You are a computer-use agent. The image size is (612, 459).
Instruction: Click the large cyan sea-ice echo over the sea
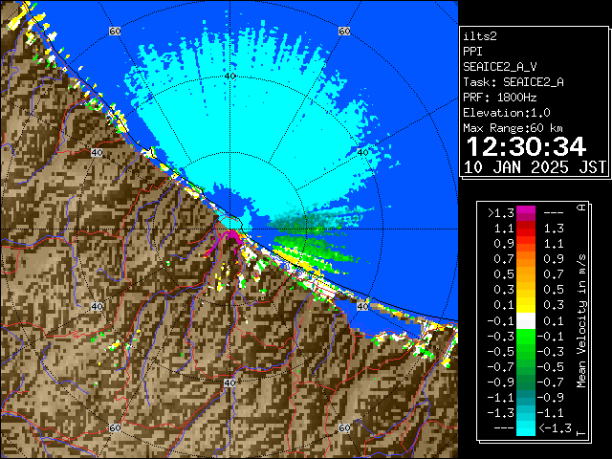click(250, 121)
